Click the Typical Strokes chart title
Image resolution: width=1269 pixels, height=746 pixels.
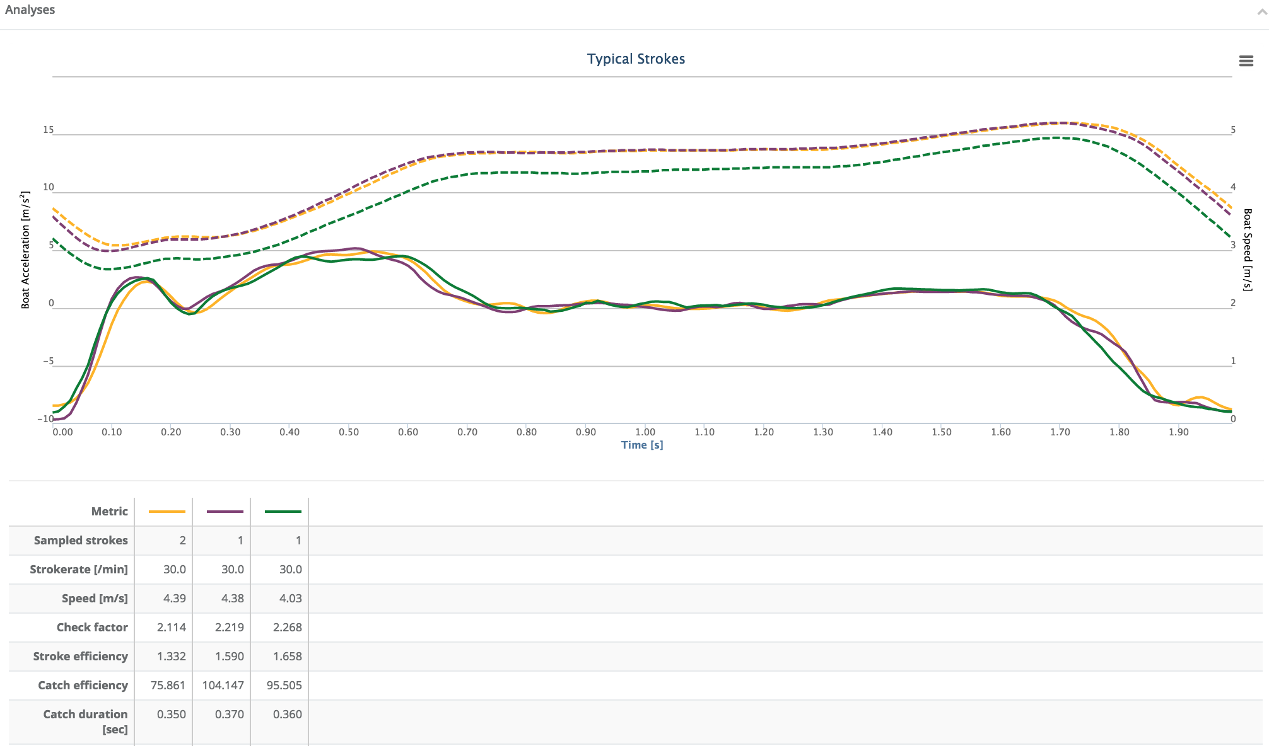635,59
